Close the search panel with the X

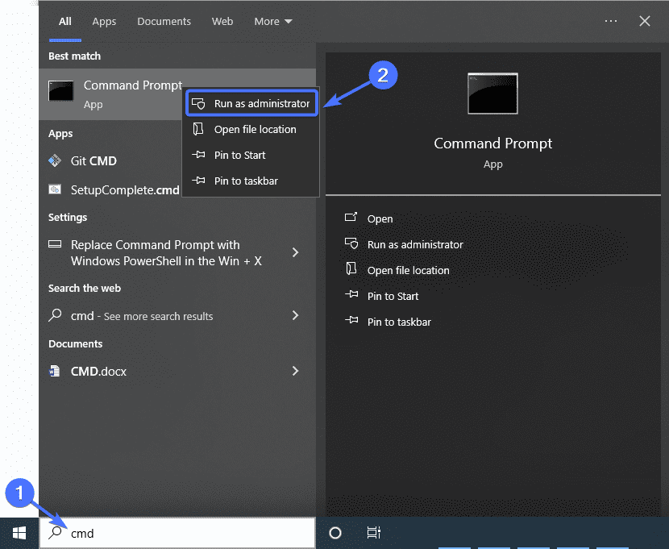click(x=645, y=21)
